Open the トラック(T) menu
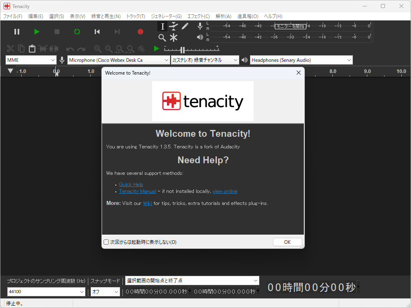411x308 pixels. tap(136, 16)
